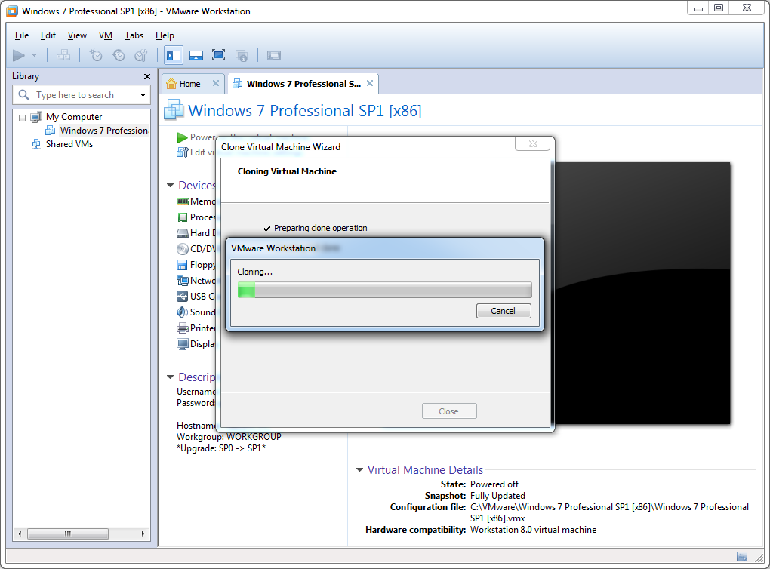Open the snapshot manager toolbar icon
This screenshot has height=569, width=770.
(140, 55)
